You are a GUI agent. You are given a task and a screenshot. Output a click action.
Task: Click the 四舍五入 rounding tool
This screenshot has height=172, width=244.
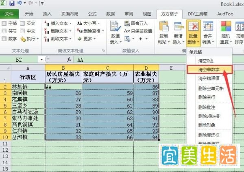(x=136, y=24)
